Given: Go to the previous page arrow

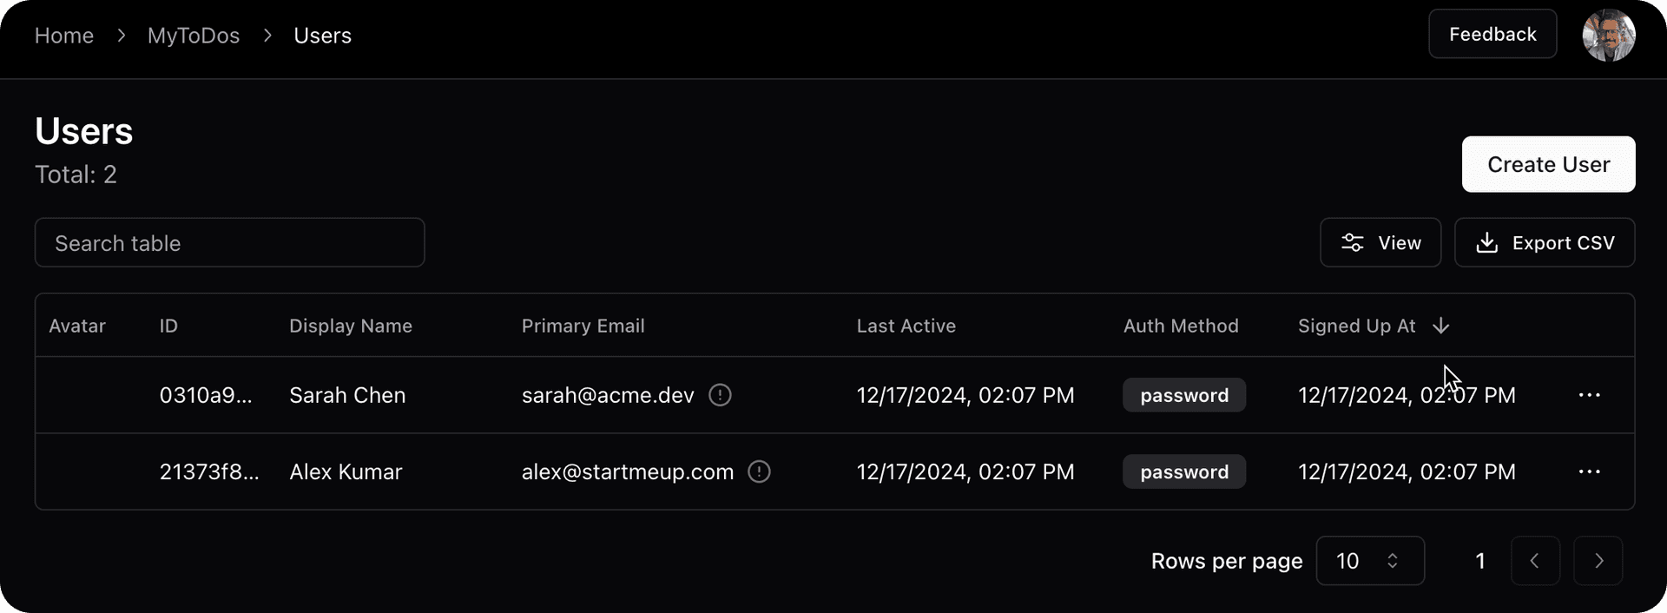Looking at the screenshot, I should pos(1534,561).
